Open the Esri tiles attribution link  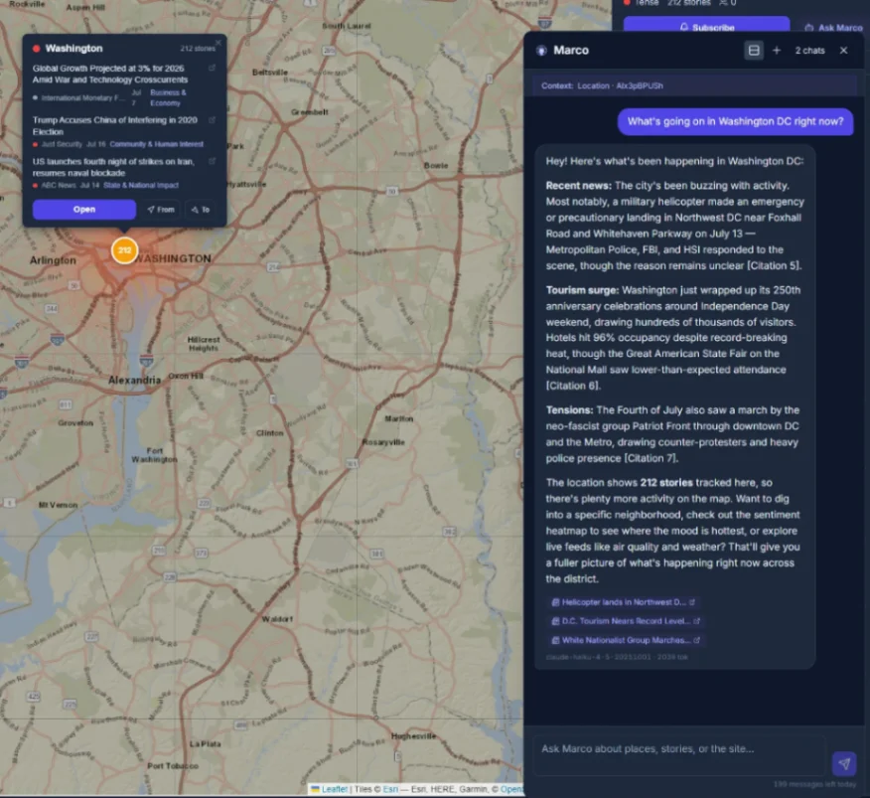pyautogui.click(x=390, y=789)
